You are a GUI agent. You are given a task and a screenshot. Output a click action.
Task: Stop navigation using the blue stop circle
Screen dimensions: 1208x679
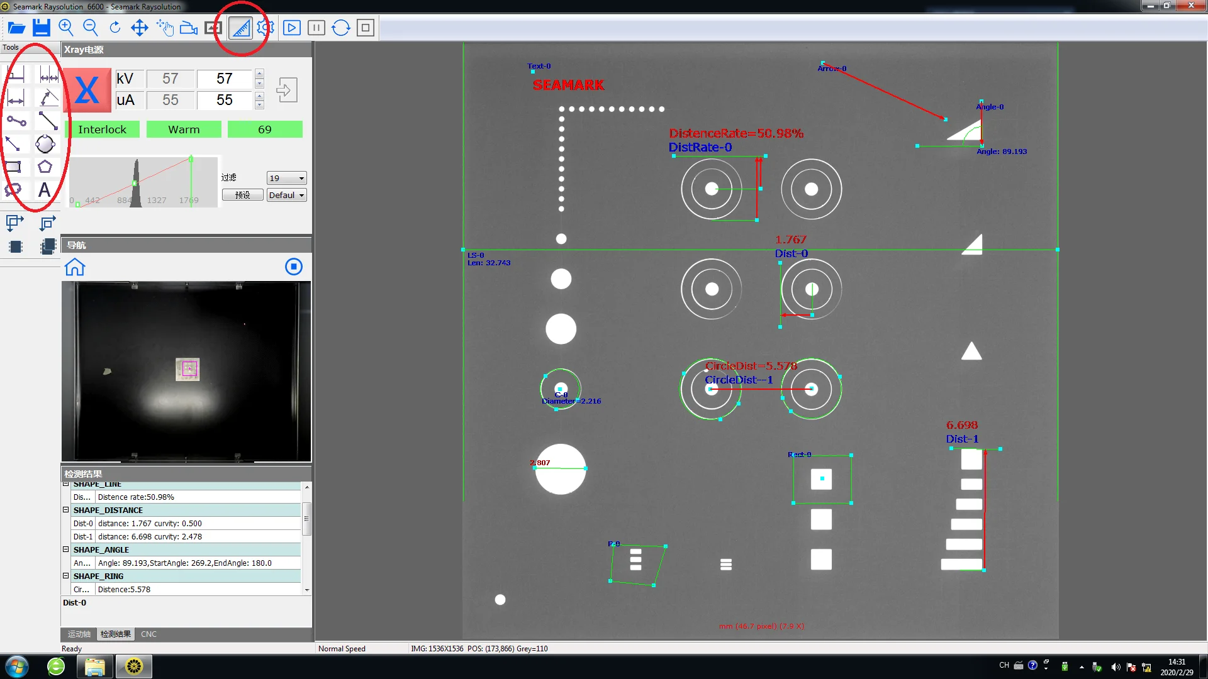click(x=293, y=266)
